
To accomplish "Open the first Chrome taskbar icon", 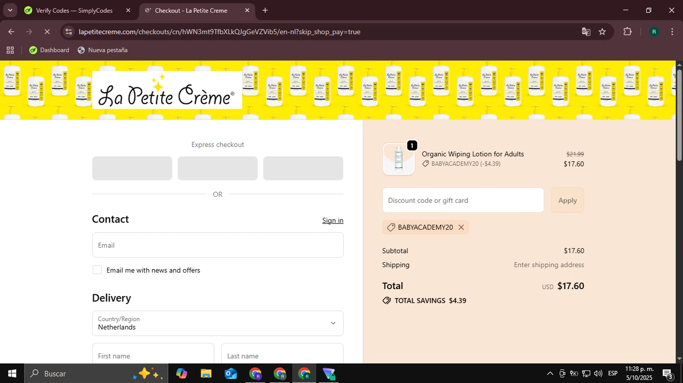I will tap(255, 373).
